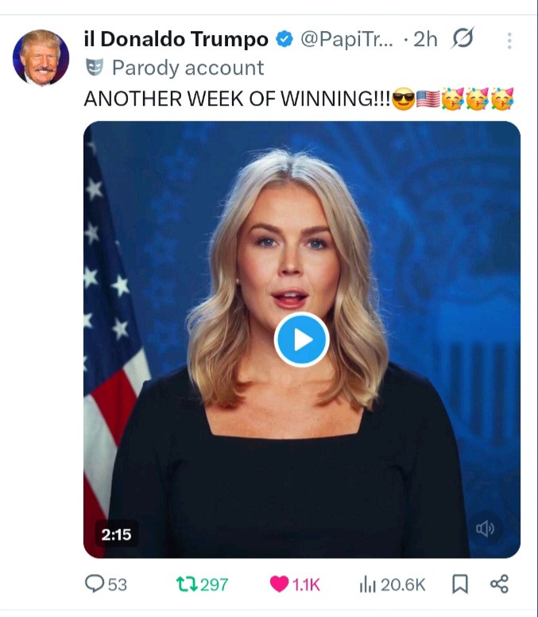Open the three-dot more options menu
Viewport: 538px width, 617px height.
(509, 41)
